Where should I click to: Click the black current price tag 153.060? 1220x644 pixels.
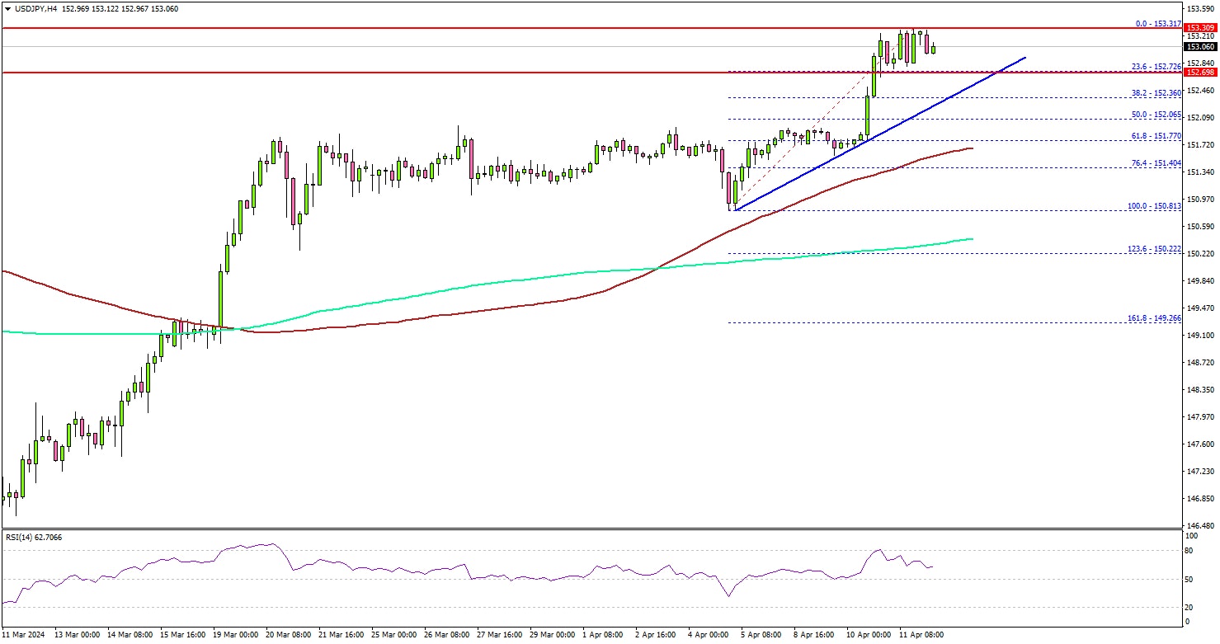pos(1199,47)
